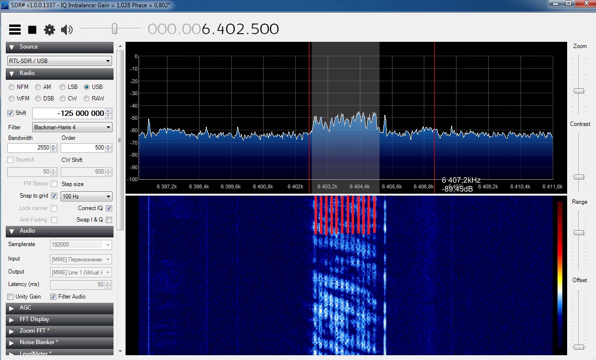Image resolution: width=596 pixels, height=360 pixels.
Task: Toggle the Unity Gain checkbox
Action: click(x=11, y=297)
